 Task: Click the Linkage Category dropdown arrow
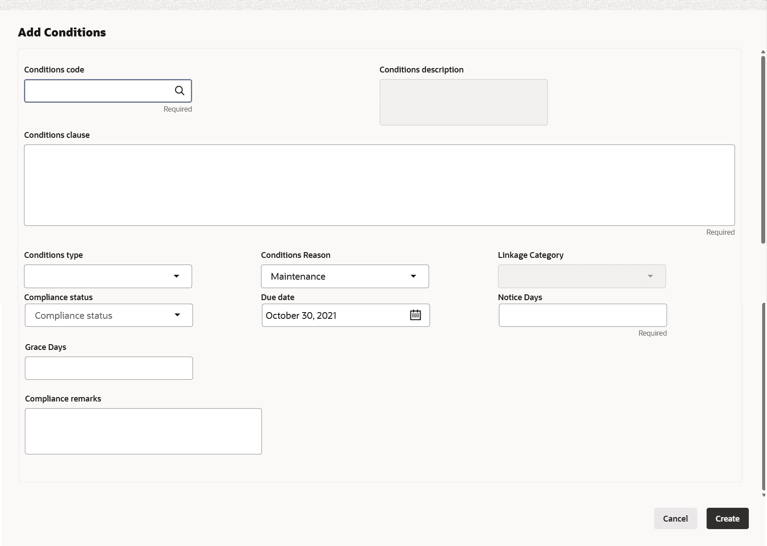pyautogui.click(x=651, y=276)
